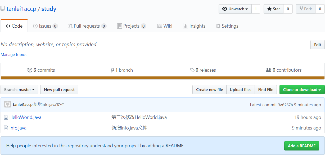The height and width of the screenshot is (155, 325).
Task: View the 0 contributors page
Action: (284, 70)
